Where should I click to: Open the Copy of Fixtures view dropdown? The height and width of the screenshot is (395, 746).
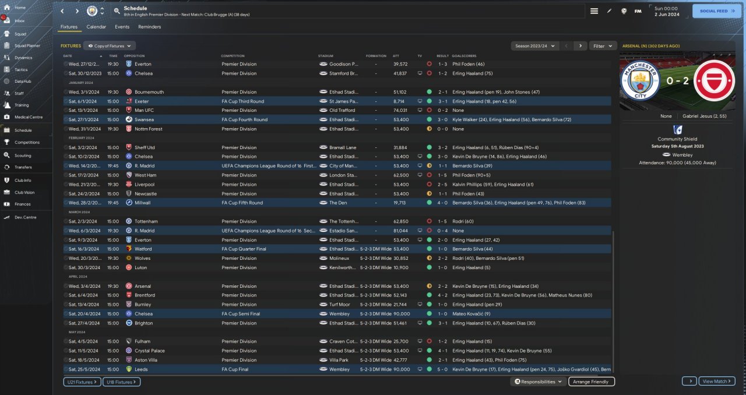point(110,45)
